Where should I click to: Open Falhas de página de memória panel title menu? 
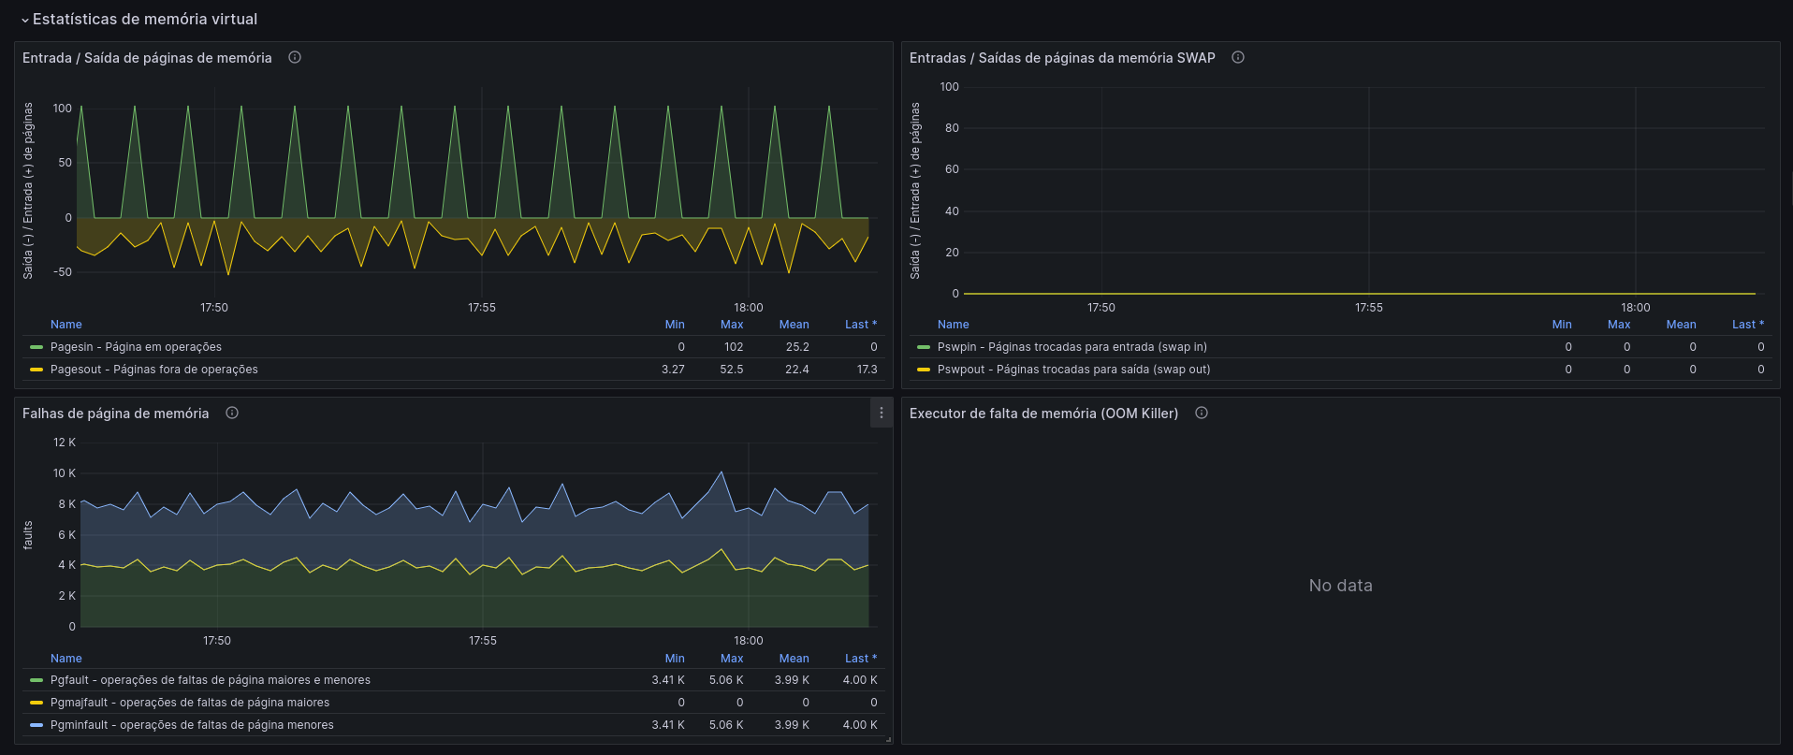(x=116, y=414)
